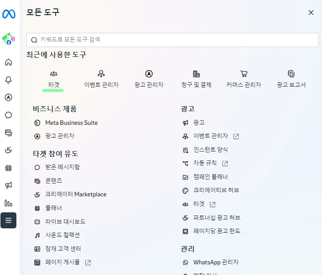Open notifications bell in sidebar
322x275 pixels.
click(8, 80)
